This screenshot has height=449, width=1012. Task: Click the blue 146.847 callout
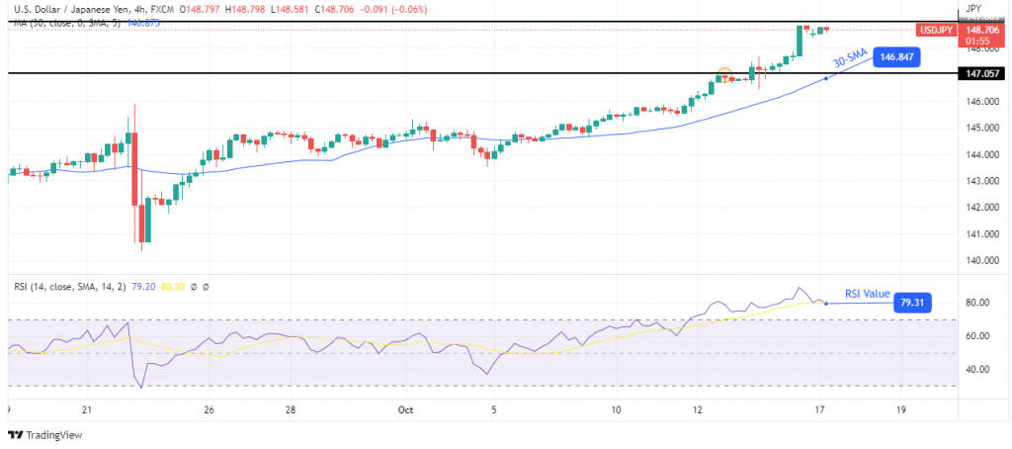click(896, 57)
